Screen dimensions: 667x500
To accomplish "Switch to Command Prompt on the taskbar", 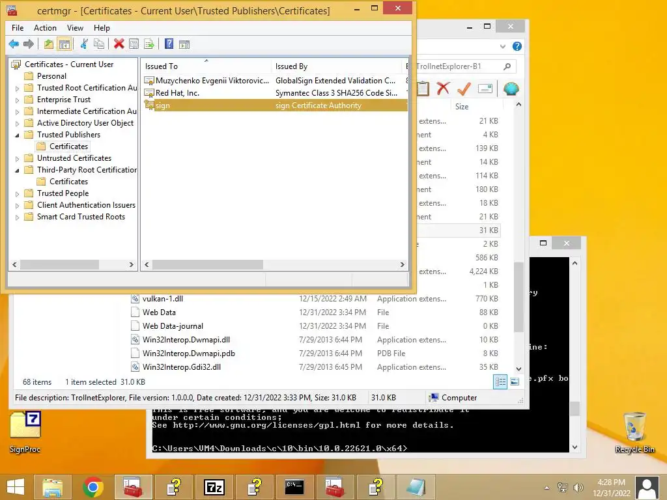I will point(294,487).
